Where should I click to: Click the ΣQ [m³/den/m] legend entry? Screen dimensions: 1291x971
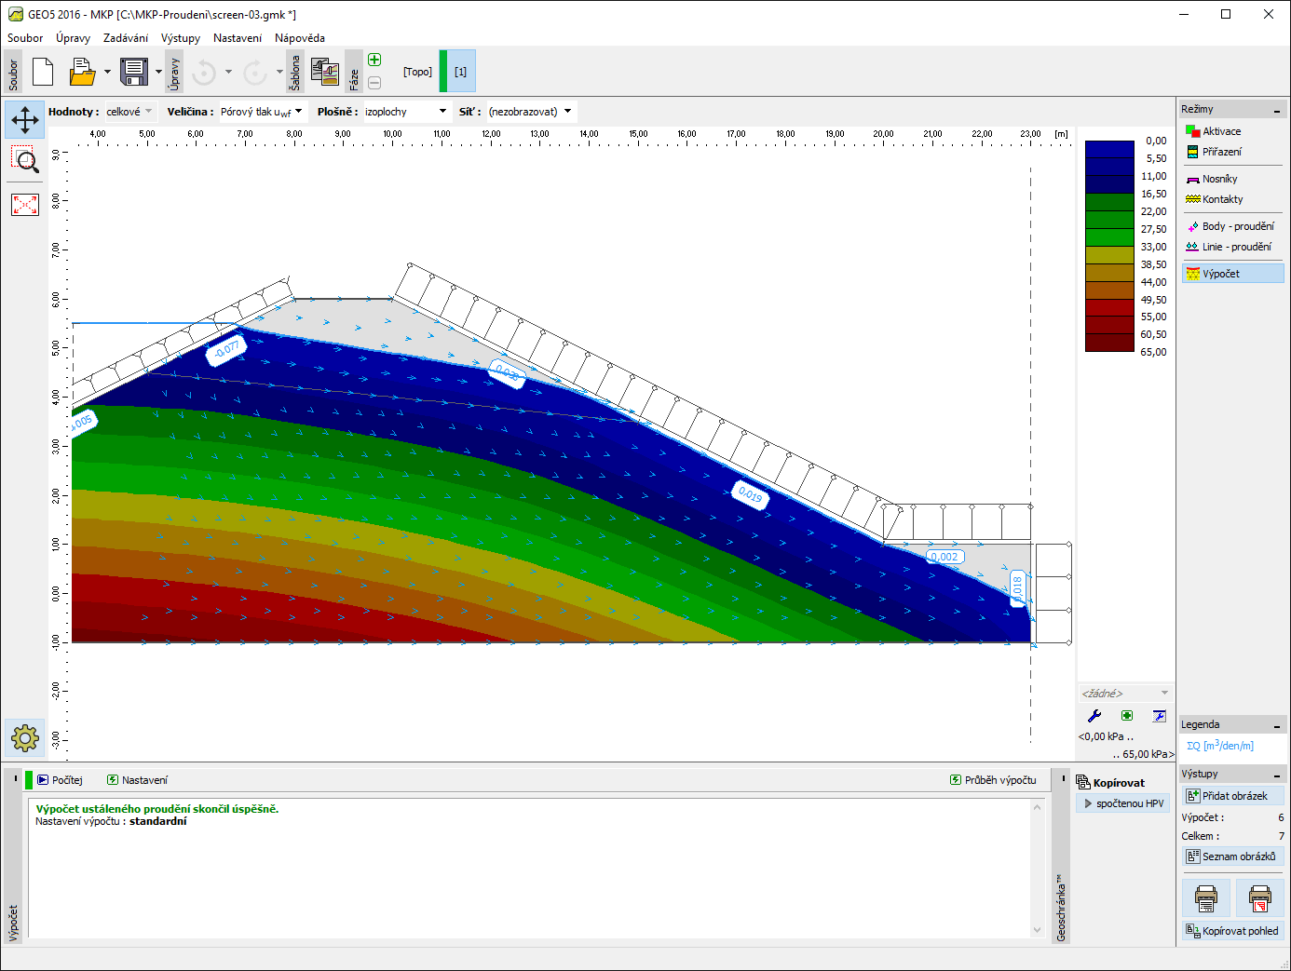click(1220, 746)
